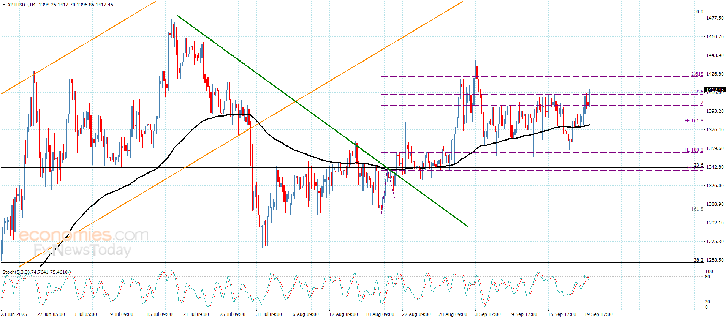Click the grey 161.8 level label

pos(697,209)
